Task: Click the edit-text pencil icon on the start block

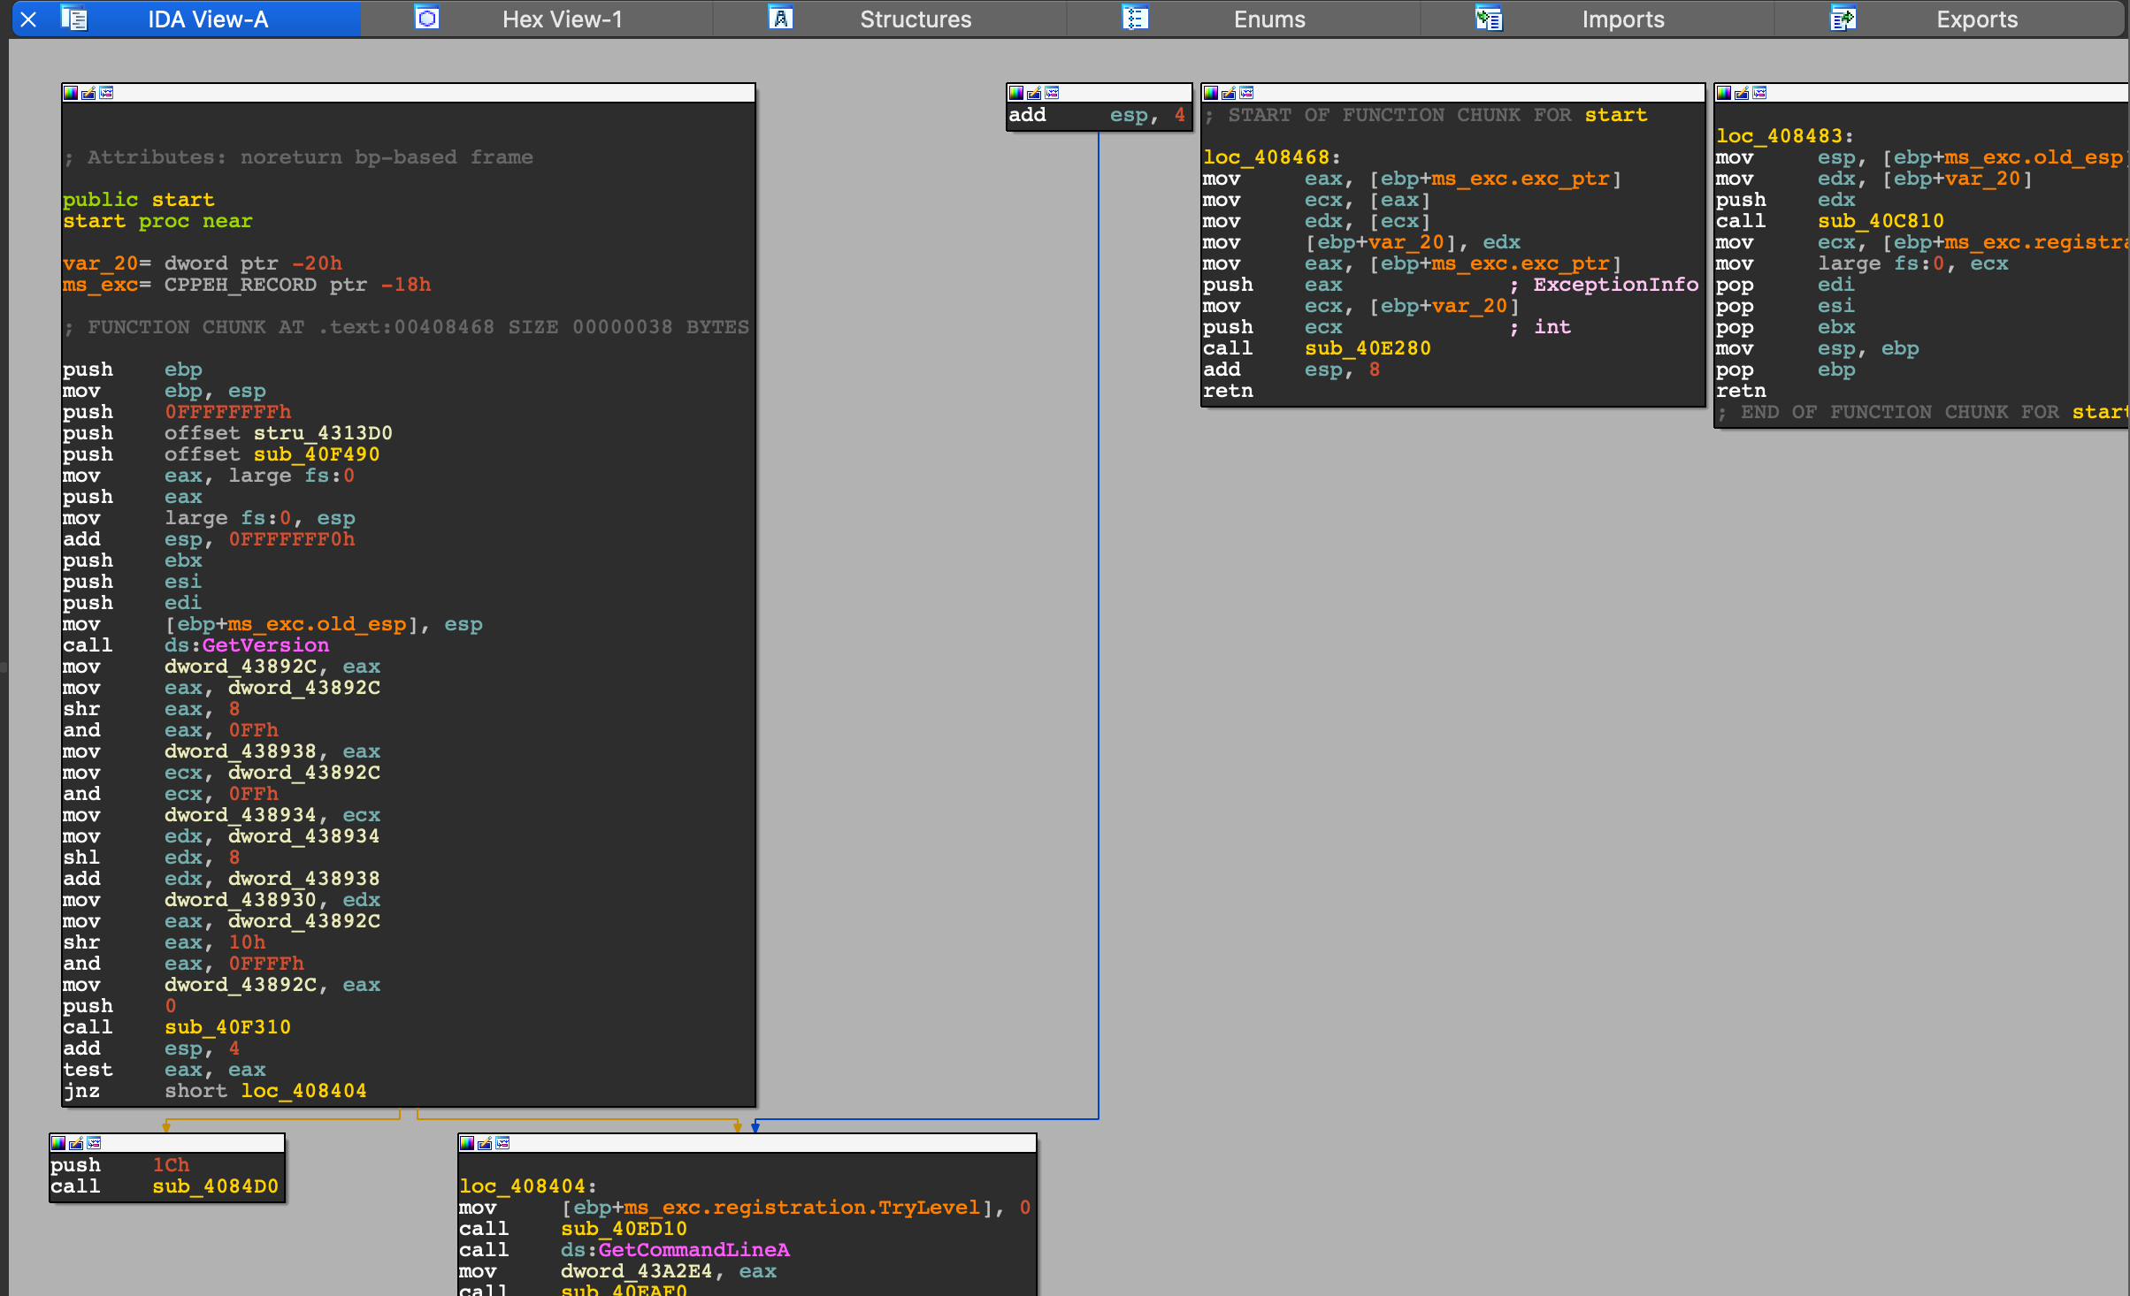Action: pyautogui.click(x=88, y=93)
